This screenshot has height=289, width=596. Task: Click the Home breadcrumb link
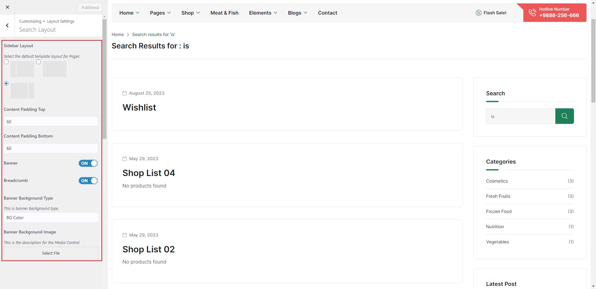[x=118, y=34]
